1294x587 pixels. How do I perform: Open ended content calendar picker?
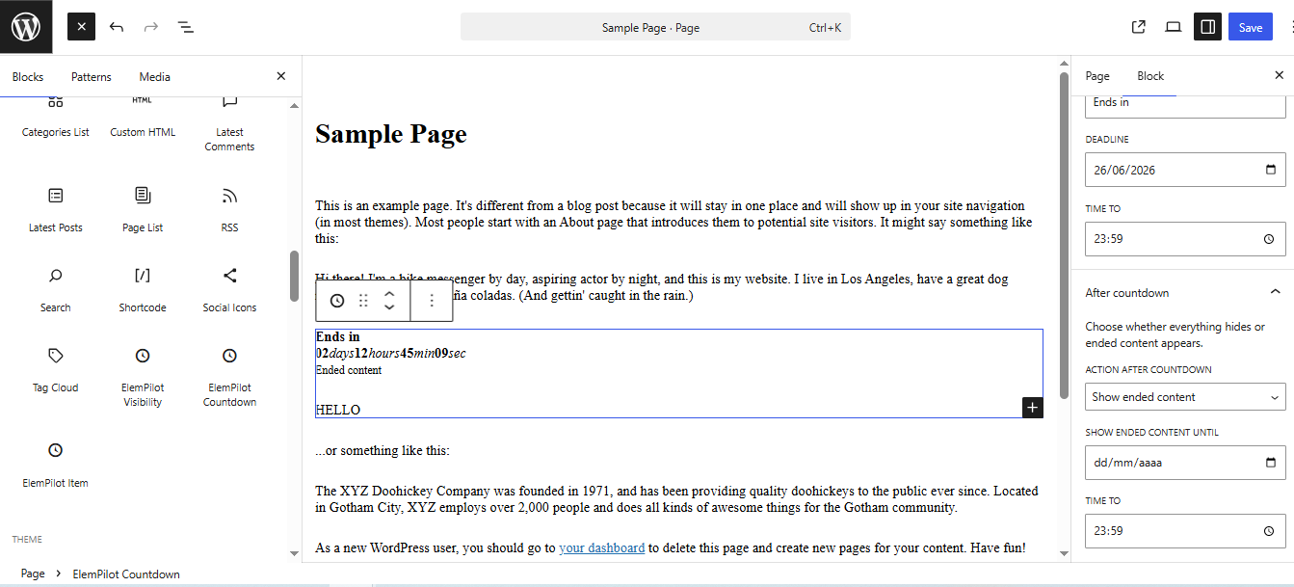1270,462
